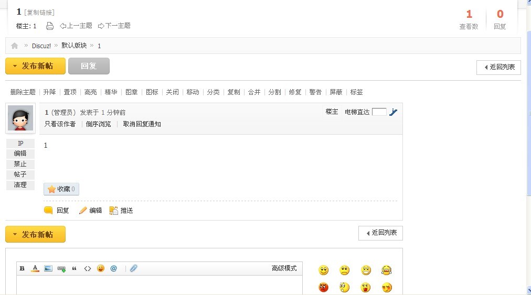Click 编辑 in user sidebar
Viewport: 531px width, 295px height.
[x=20, y=154]
